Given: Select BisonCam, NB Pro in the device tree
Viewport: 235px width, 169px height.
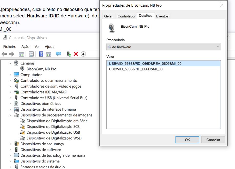Looking at the screenshot, I should point(41,69).
